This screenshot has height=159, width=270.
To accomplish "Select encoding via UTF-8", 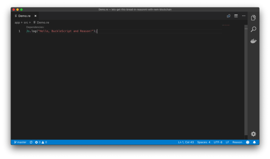I will point(218,142).
